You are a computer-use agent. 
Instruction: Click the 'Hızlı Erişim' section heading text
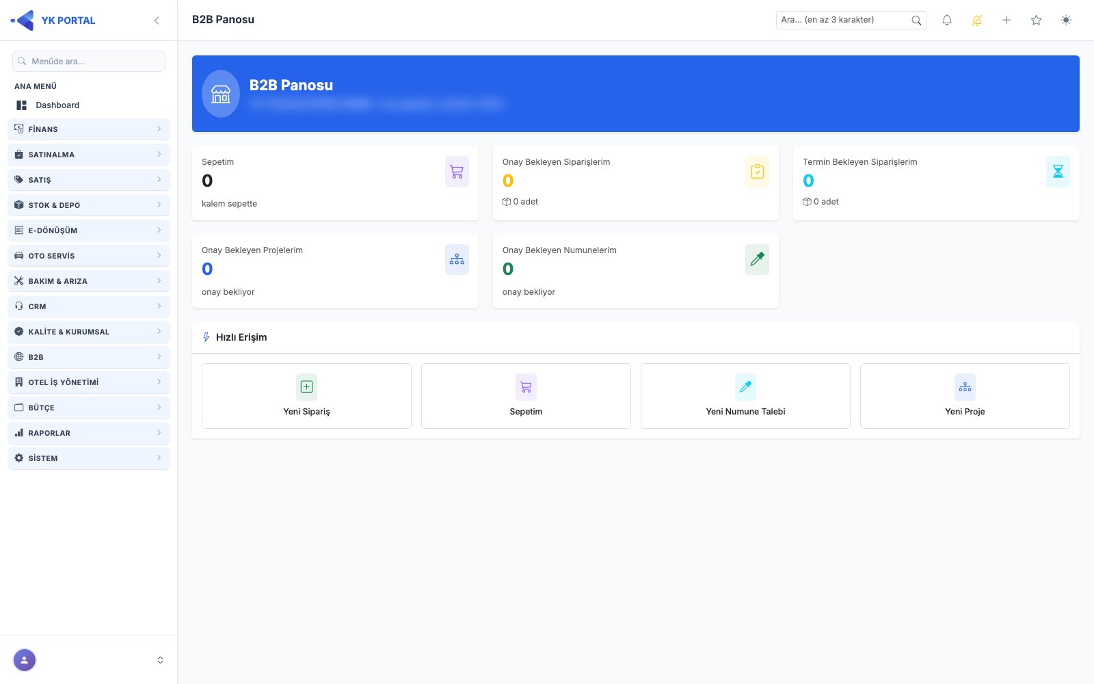click(241, 337)
